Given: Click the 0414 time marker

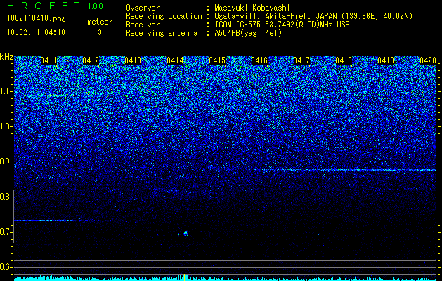Looking at the screenshot, I should pos(175,60).
